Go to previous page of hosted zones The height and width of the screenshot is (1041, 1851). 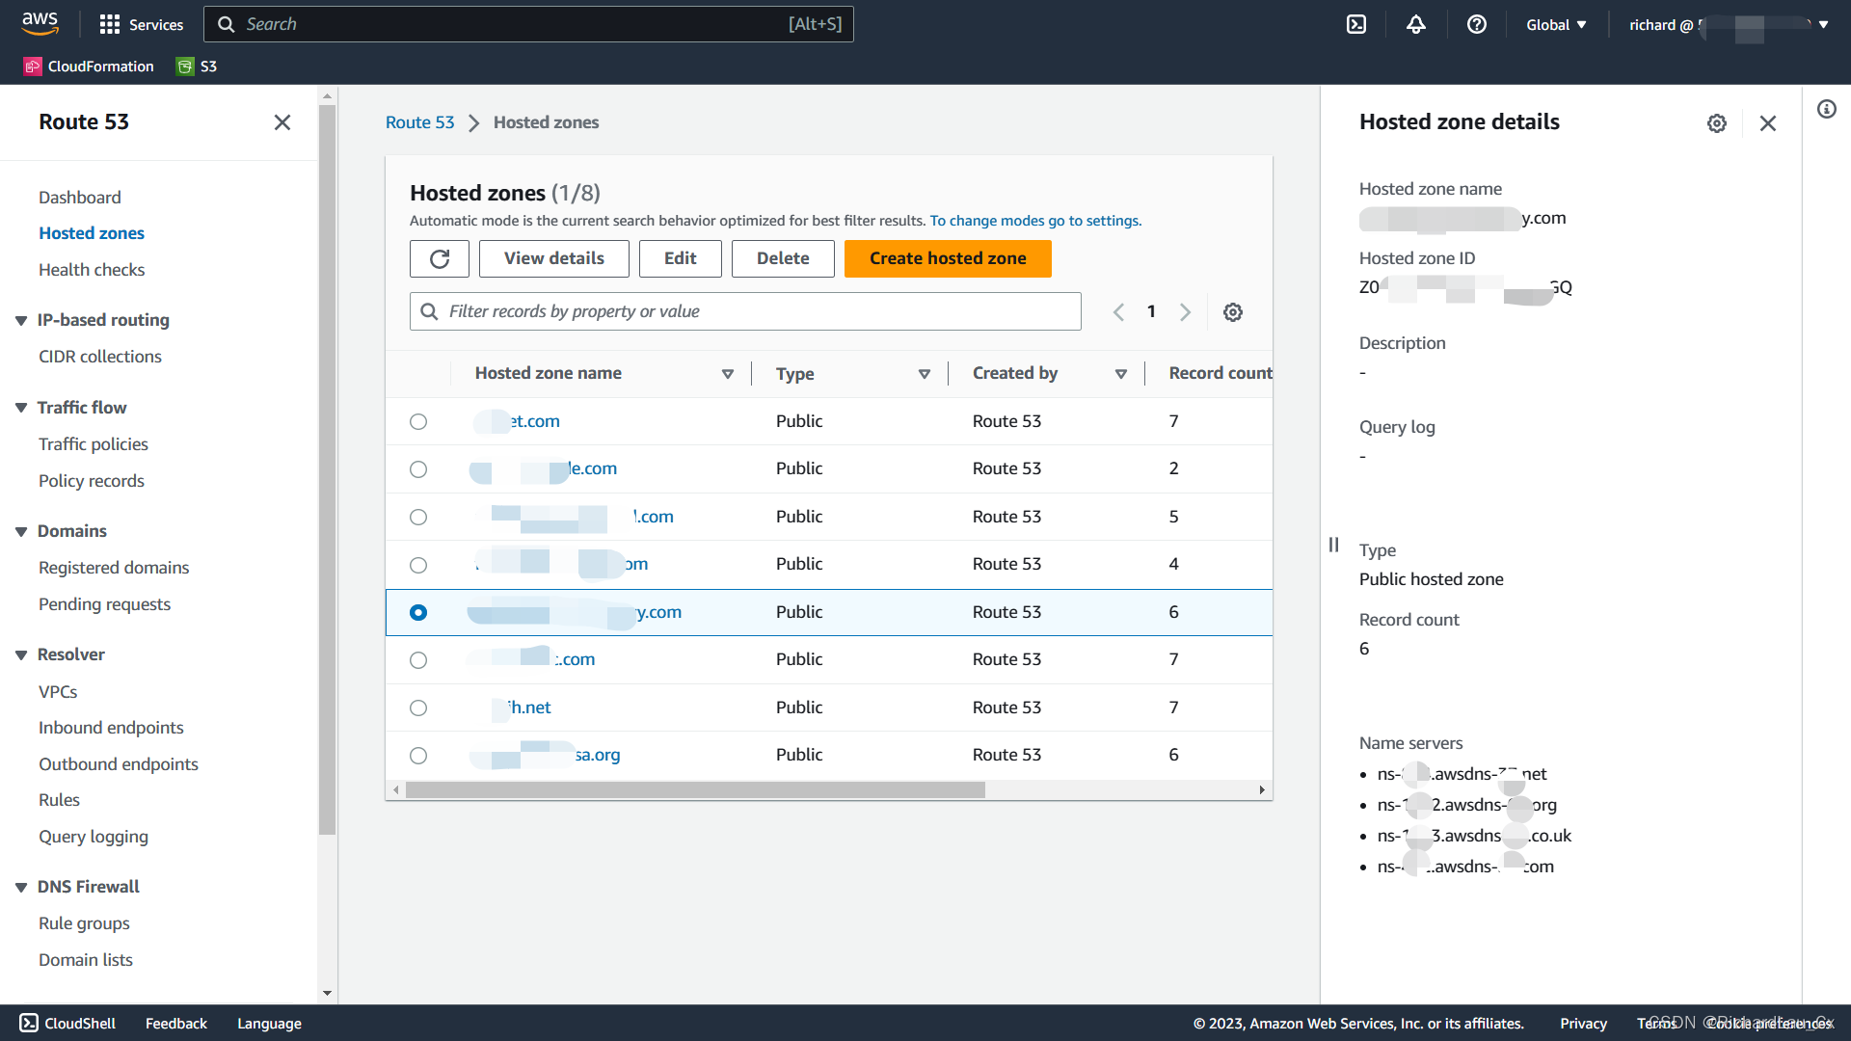pyautogui.click(x=1118, y=312)
